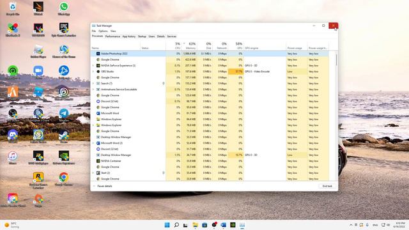The width and height of the screenshot is (409, 230).
Task: Expand the Start (2) process group
Action: 93,173
